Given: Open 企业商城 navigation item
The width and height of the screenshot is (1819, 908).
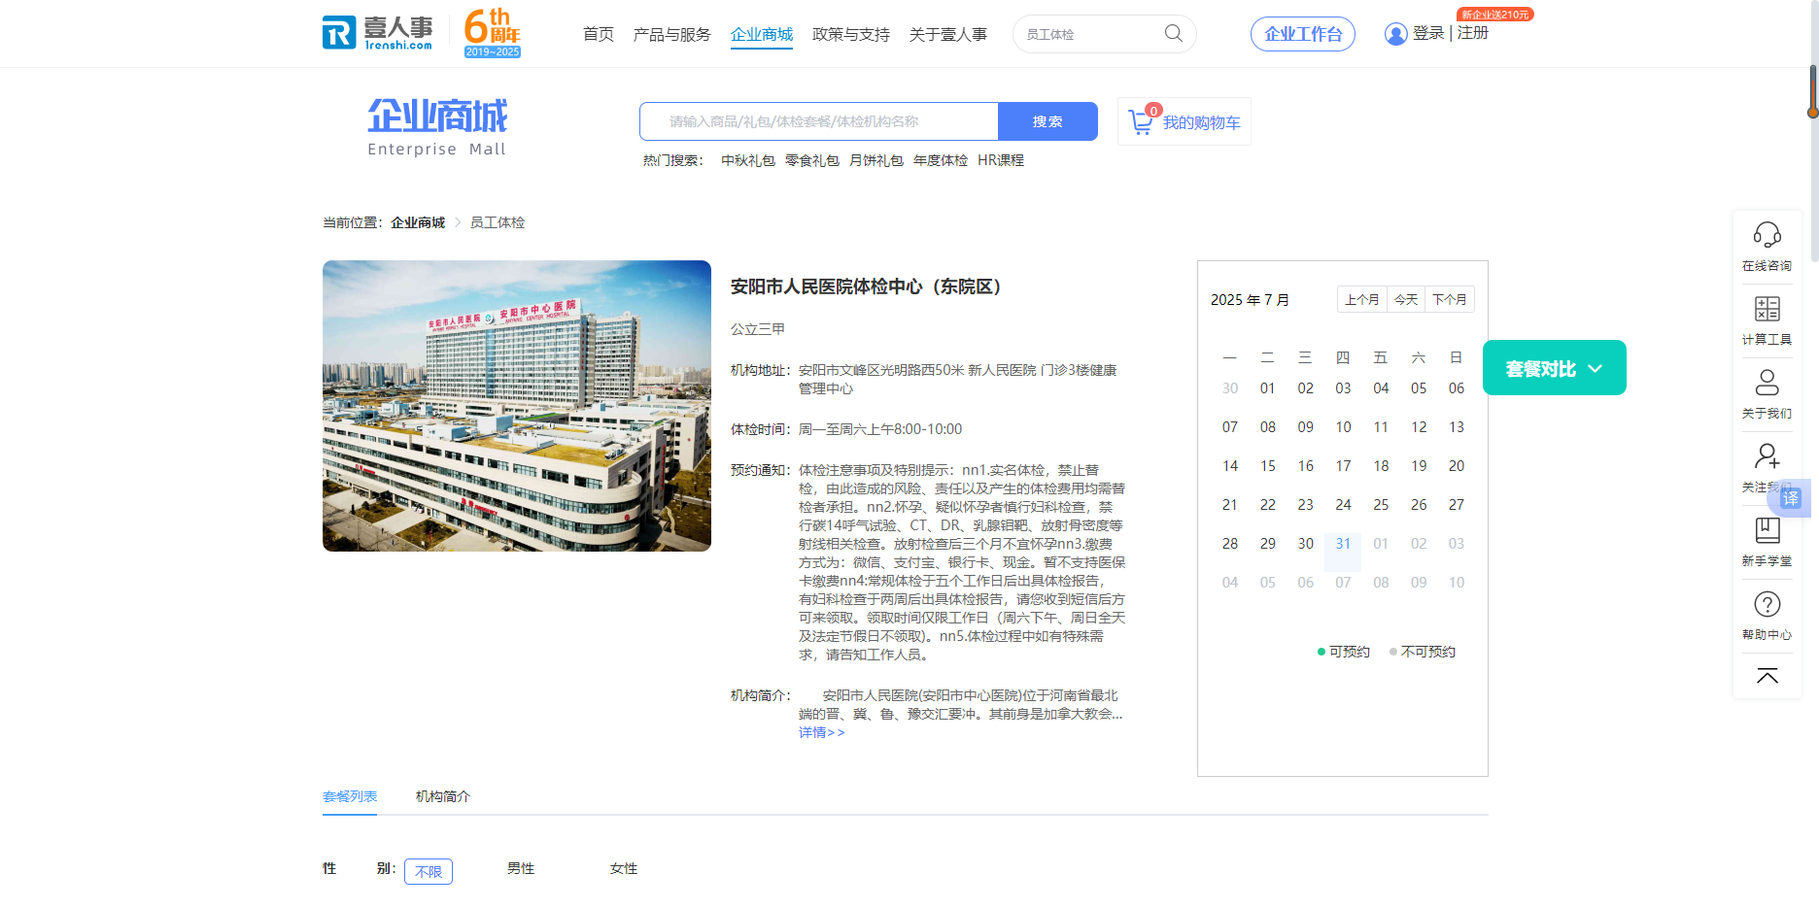Looking at the screenshot, I should [x=762, y=34].
